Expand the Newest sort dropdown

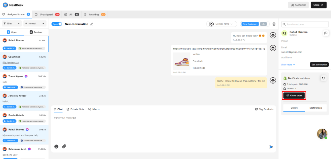click(x=35, y=24)
